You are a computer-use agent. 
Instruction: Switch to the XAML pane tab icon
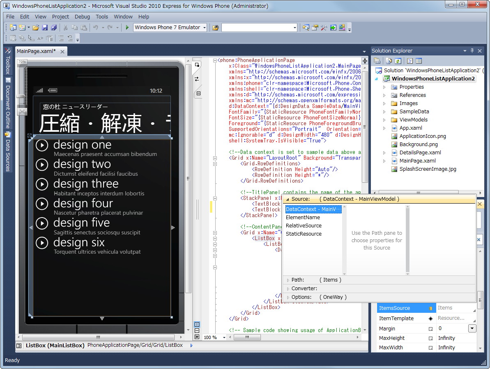tap(198, 93)
